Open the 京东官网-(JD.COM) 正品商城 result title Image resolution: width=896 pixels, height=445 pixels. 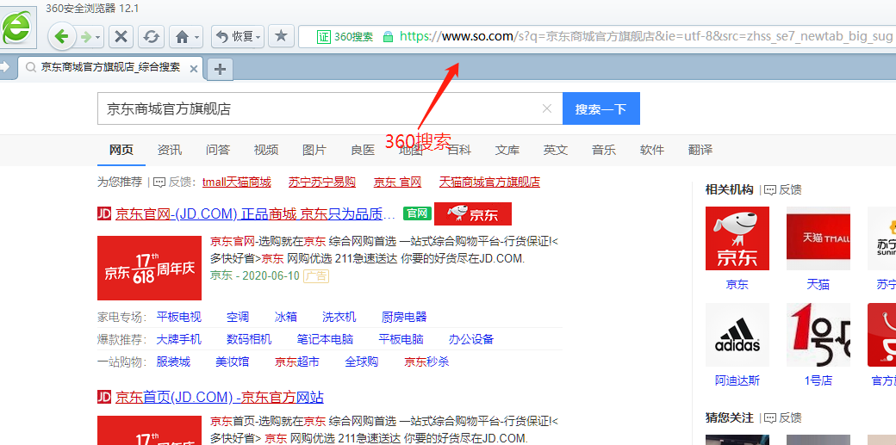255,213
